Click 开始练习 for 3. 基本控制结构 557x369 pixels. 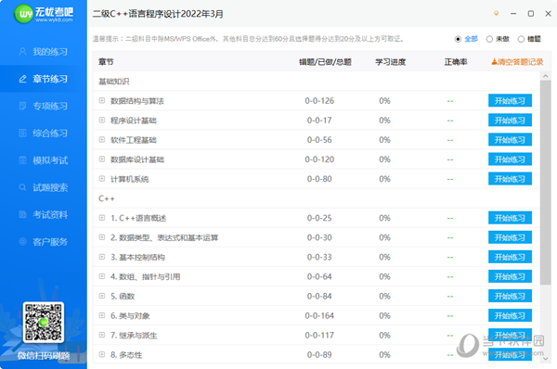(510, 257)
